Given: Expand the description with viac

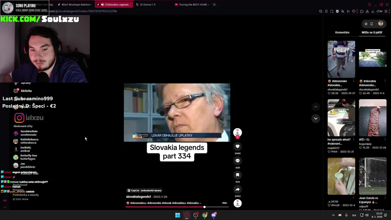Looking at the screenshot, I should 225,203.
